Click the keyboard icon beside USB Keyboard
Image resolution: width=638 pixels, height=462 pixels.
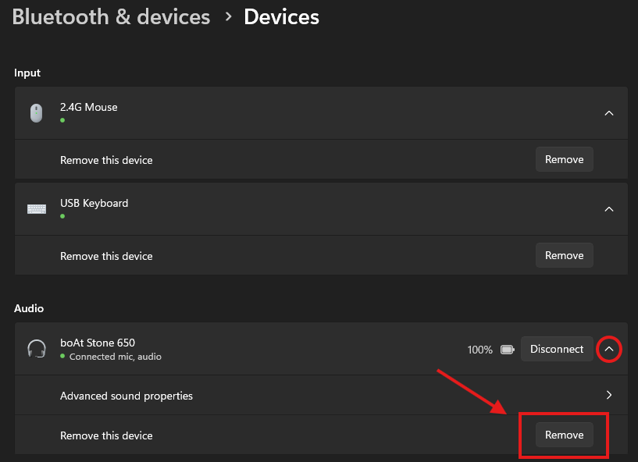pos(36,209)
